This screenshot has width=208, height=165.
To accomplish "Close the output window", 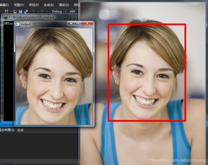I will point(87,23).
